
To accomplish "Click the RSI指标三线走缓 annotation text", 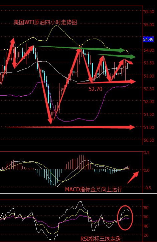I will [101, 239].
